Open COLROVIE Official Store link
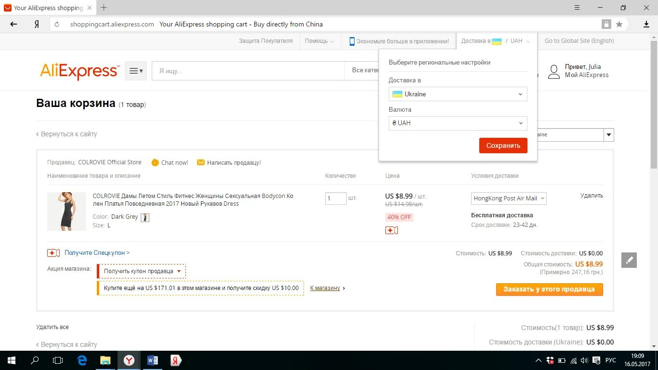Viewport: 658px width, 370px height. (110, 162)
